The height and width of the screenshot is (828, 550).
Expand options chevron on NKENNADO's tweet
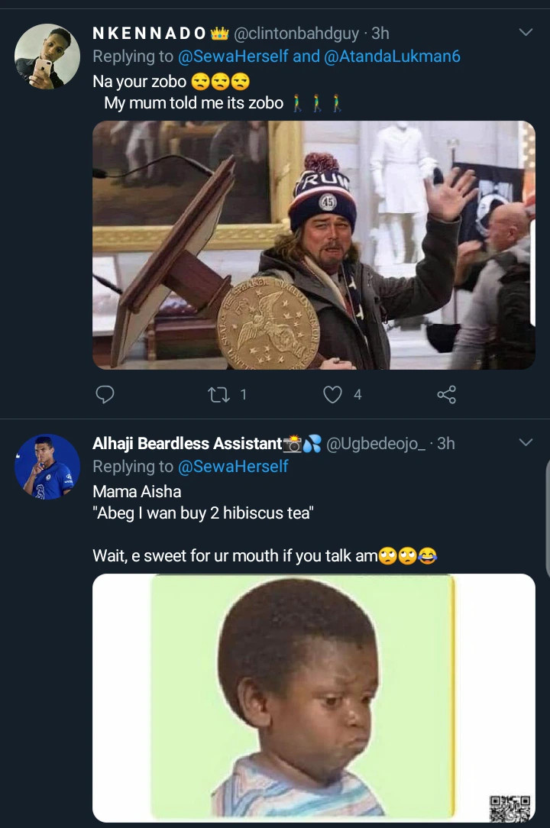(x=526, y=33)
